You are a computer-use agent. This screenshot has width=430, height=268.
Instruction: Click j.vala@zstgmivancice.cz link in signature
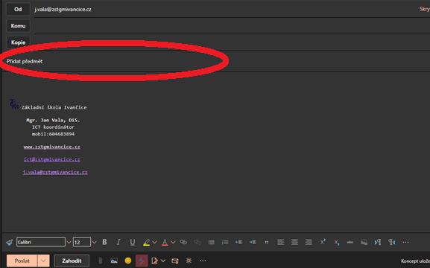[x=55, y=172]
